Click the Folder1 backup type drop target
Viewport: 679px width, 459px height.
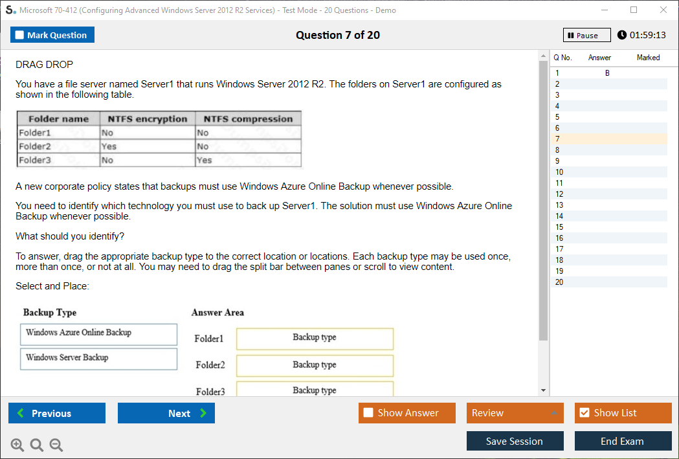pos(315,339)
